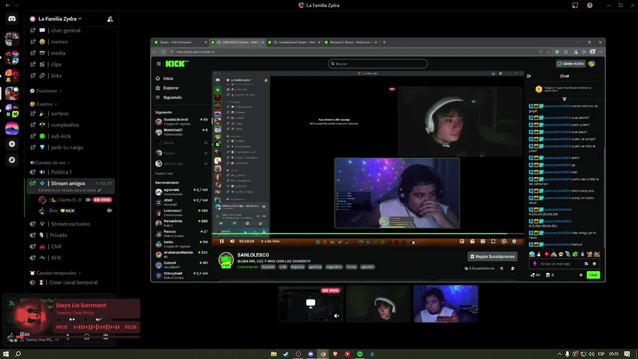Open Windows taskbar search
The image size is (638, 359).
click(x=18, y=354)
